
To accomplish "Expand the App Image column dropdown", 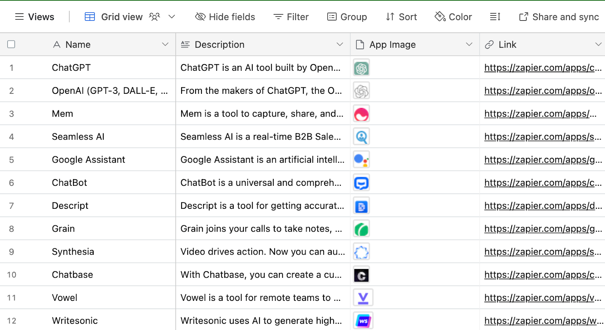I will tap(469, 44).
